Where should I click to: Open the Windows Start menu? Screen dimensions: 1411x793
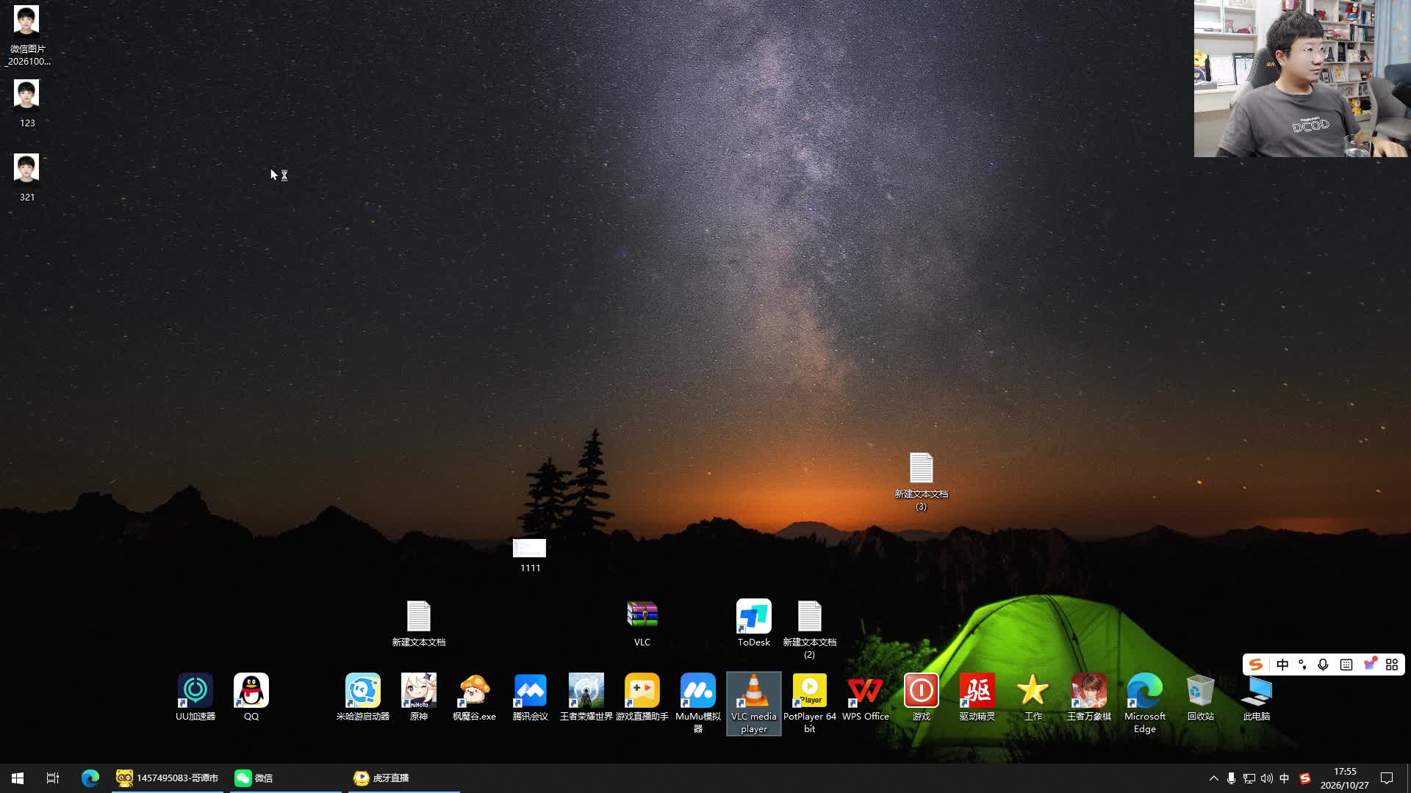[18, 778]
